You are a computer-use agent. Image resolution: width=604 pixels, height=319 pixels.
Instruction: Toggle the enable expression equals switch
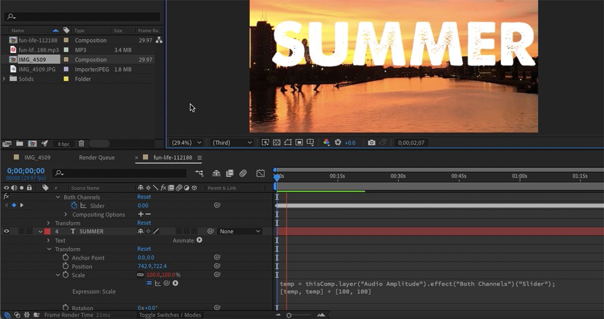click(x=149, y=283)
